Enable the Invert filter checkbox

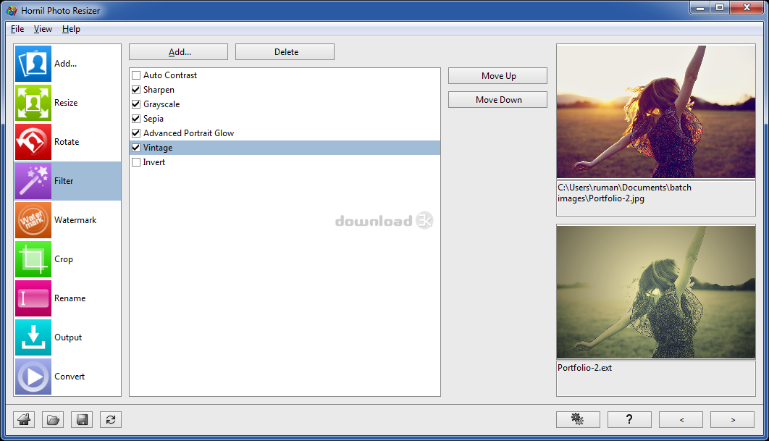pyautogui.click(x=136, y=162)
